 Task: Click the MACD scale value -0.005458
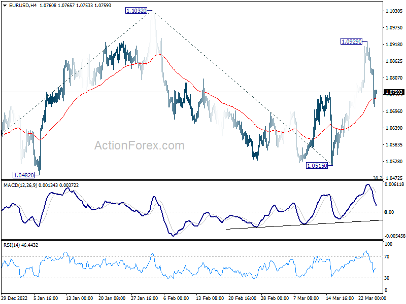[395, 236]
